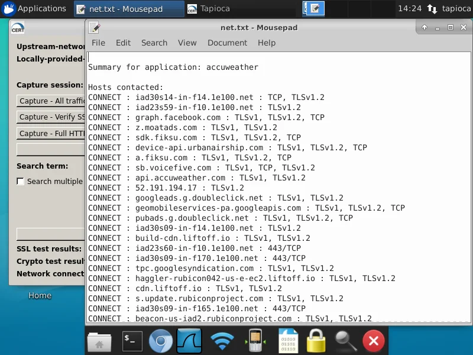Click the magnifier search icon
Viewport: 473px width, 355px height.
[345, 340]
